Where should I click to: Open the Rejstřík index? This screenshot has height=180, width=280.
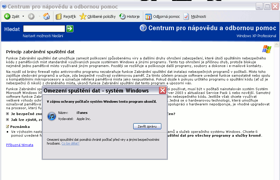click(x=66, y=17)
